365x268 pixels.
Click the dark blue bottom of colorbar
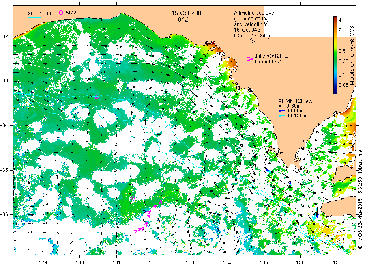pos(335,91)
